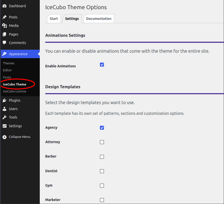Click the Settings sliders icon

click(4, 126)
